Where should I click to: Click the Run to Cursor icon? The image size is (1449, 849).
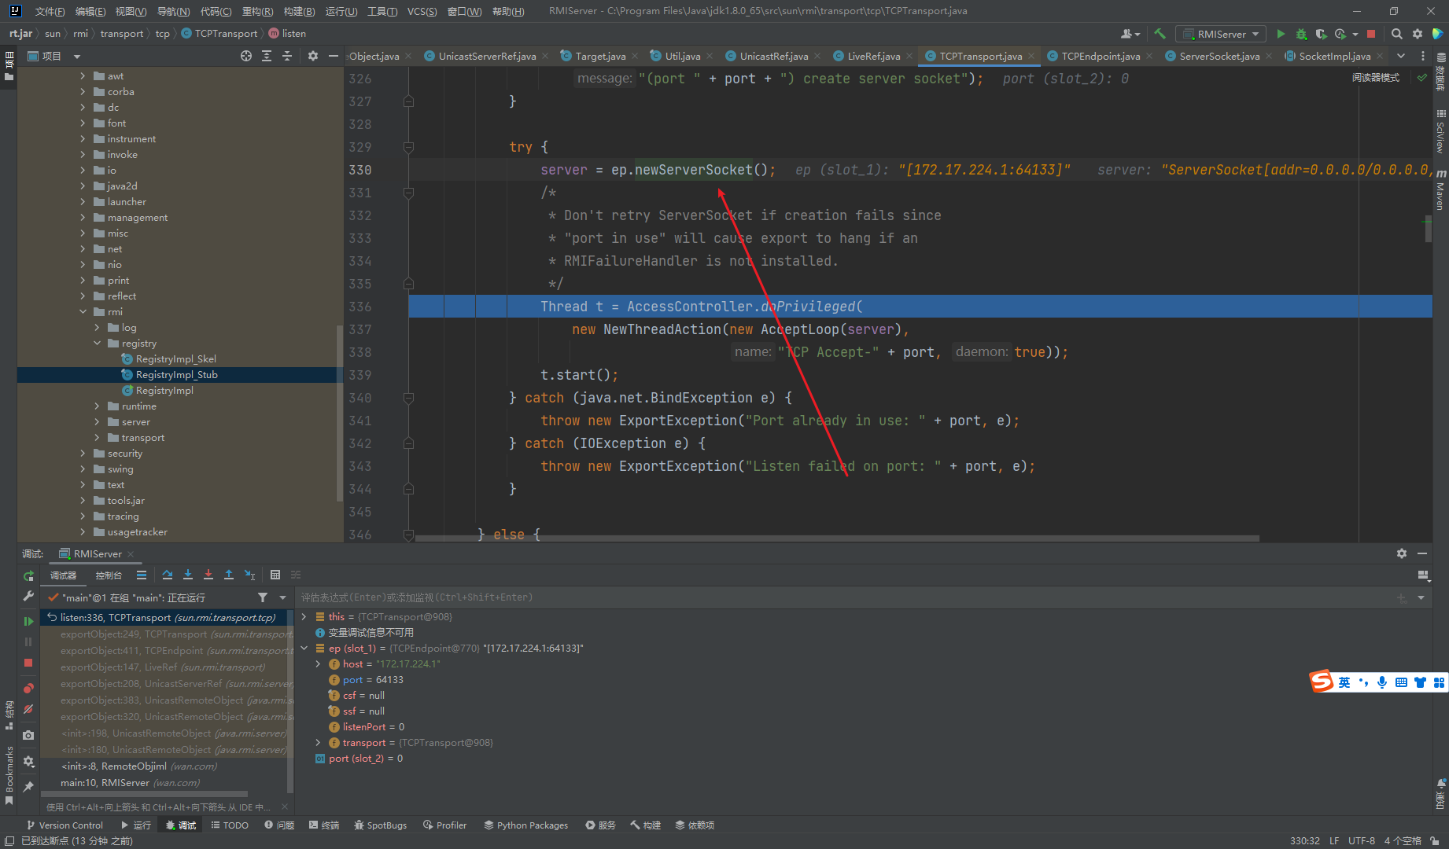249,575
